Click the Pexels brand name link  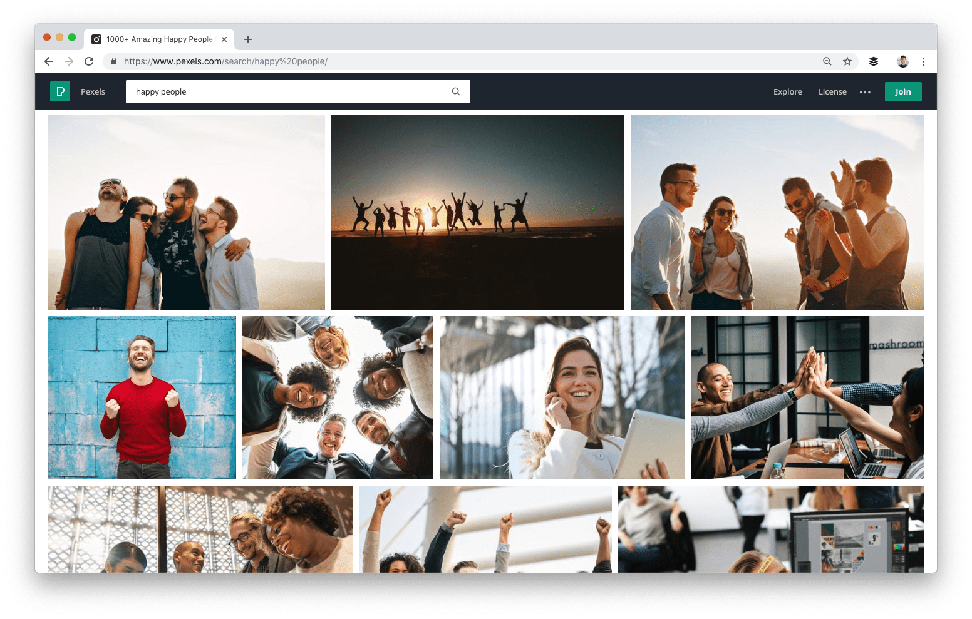point(93,91)
